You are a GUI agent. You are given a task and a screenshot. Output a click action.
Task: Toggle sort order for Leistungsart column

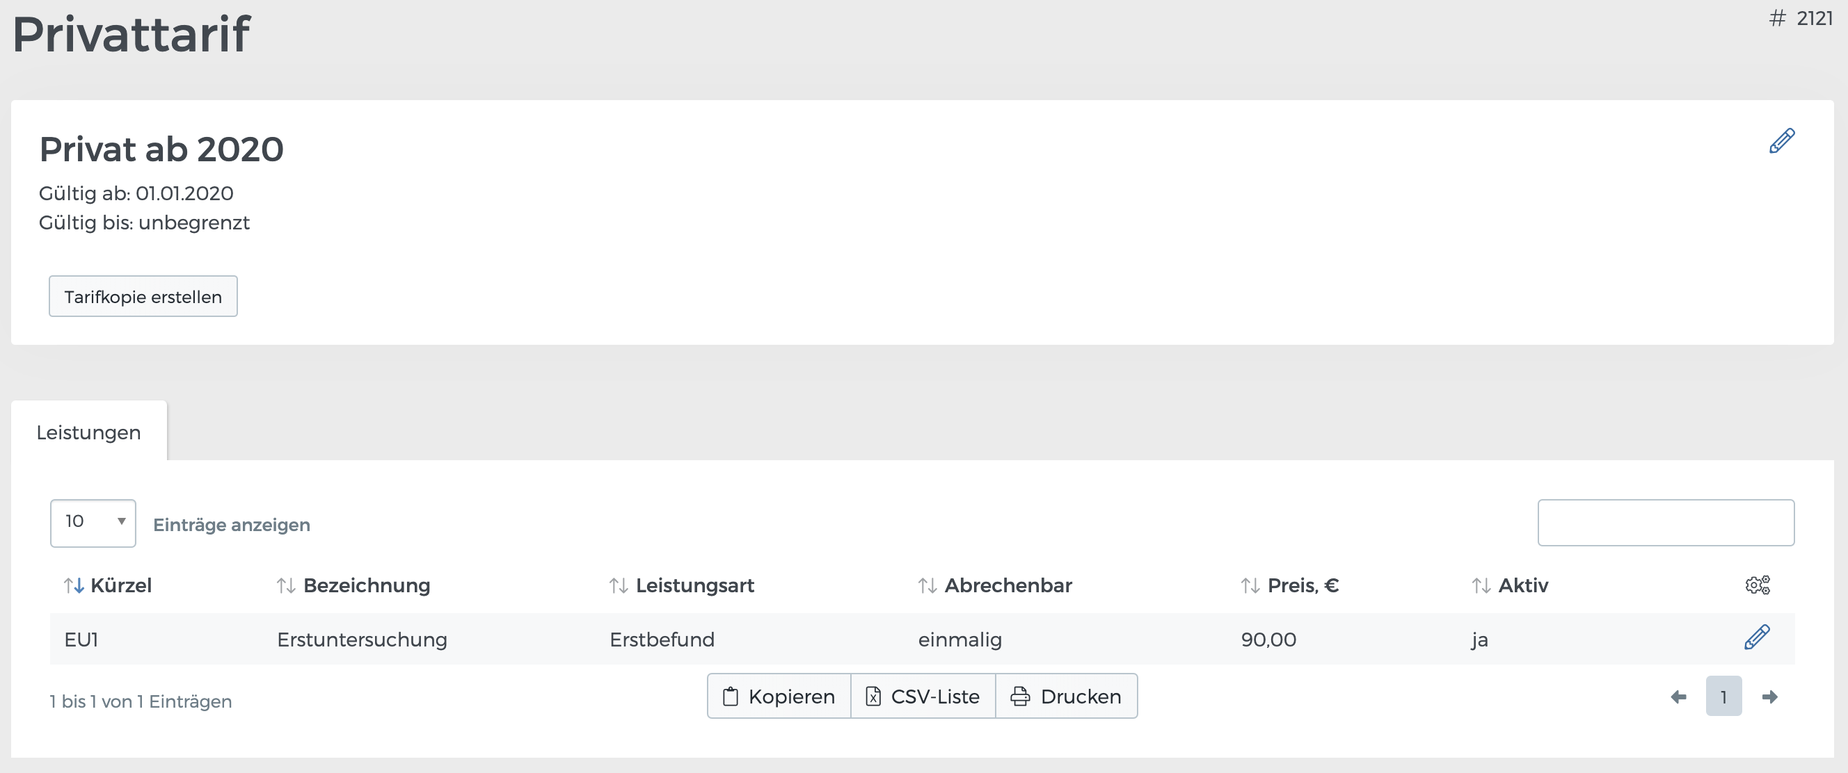[x=618, y=585]
